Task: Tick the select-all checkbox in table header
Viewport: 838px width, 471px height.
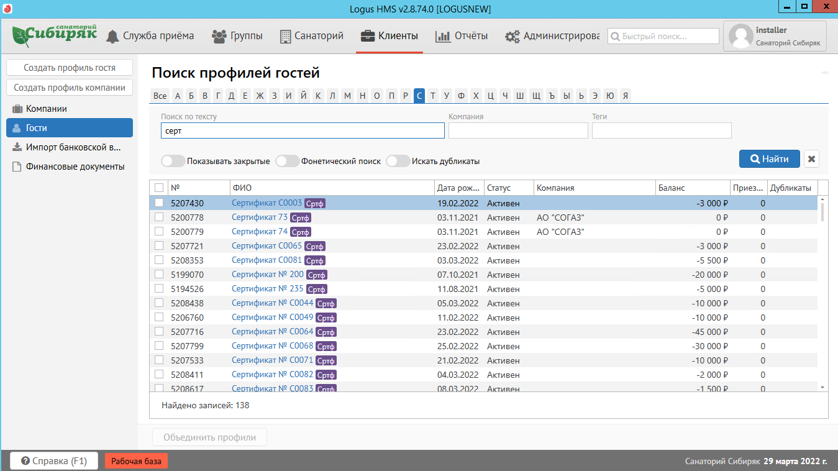Action: (x=159, y=188)
